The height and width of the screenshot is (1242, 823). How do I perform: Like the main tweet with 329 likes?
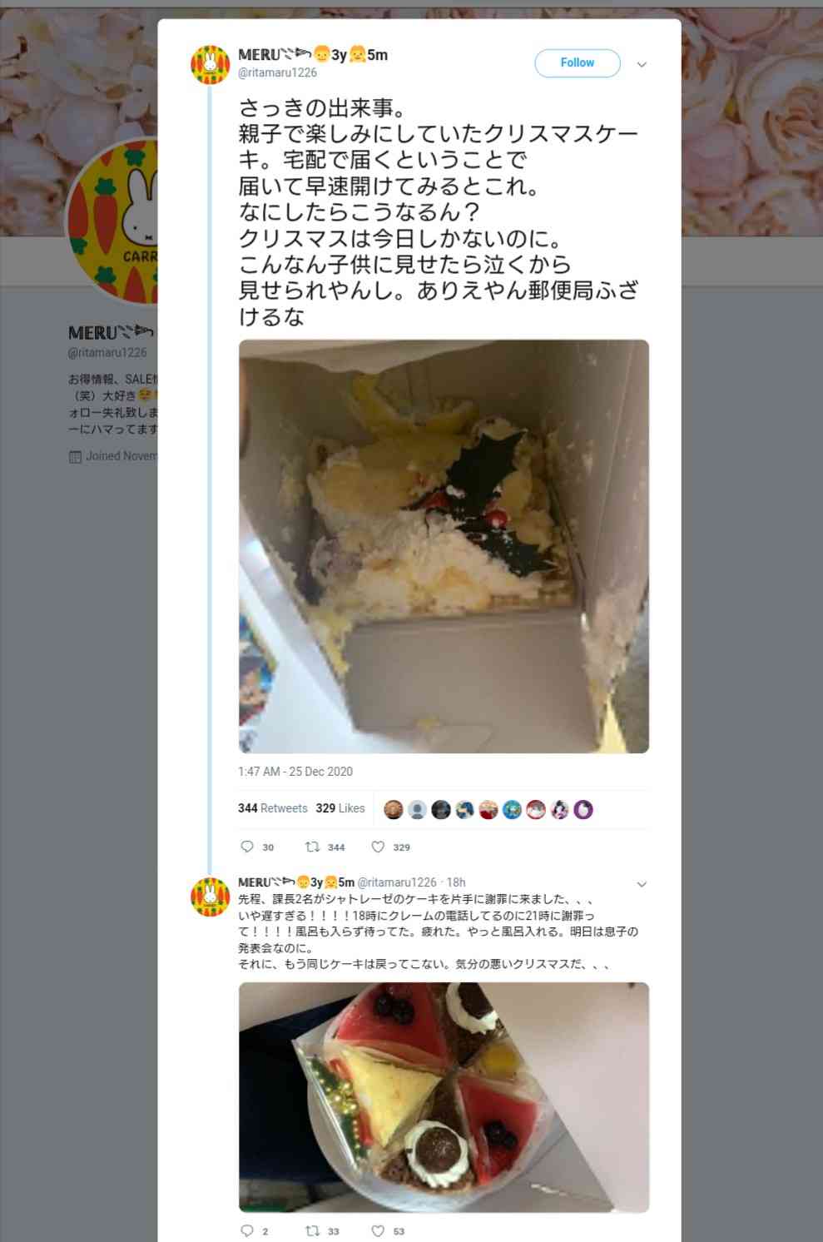(x=378, y=847)
